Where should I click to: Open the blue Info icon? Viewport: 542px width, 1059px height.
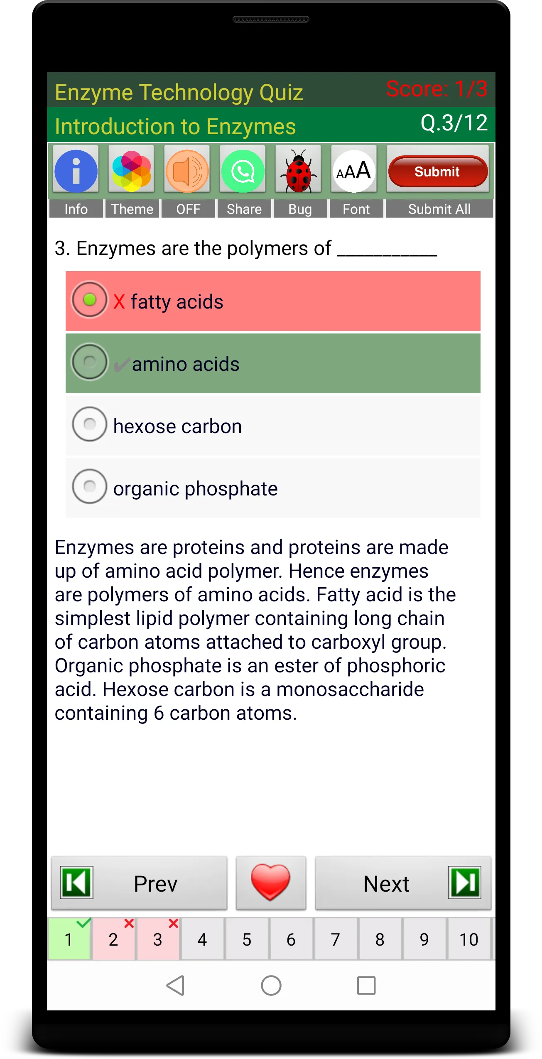[76, 171]
